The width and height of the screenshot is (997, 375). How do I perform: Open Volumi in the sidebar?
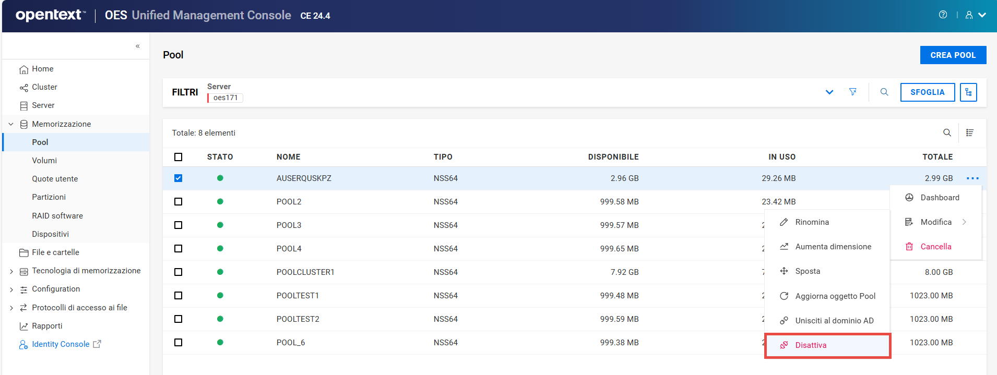point(44,161)
